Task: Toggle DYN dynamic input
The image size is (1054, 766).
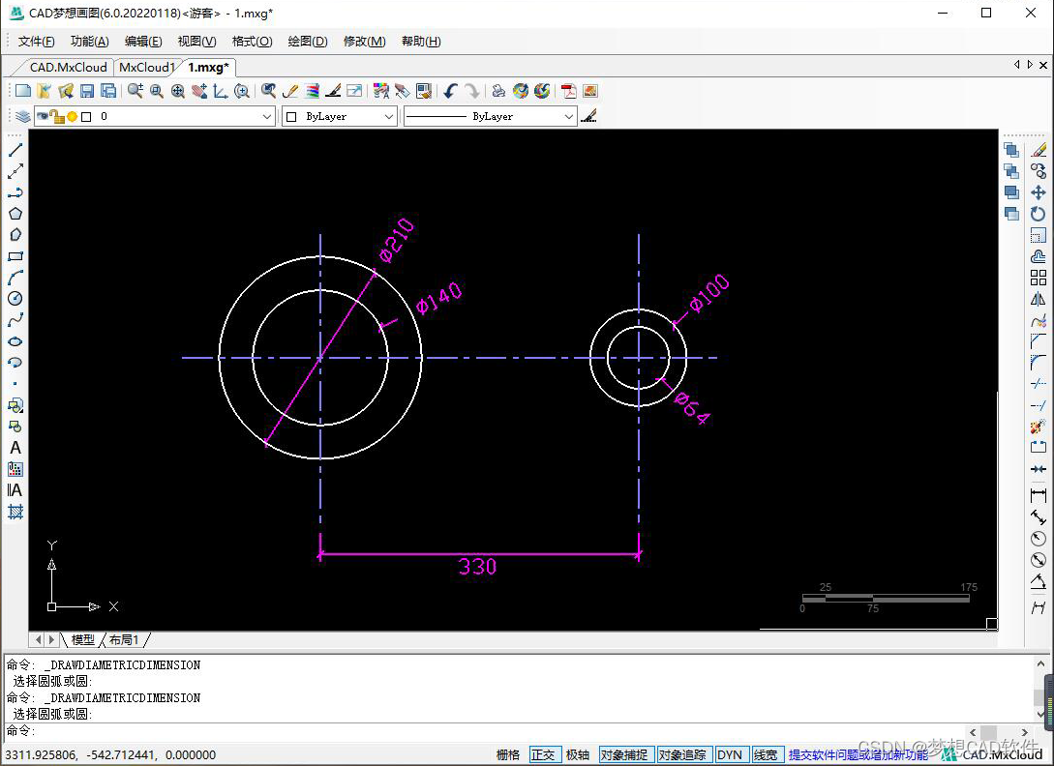Action: pos(730,754)
